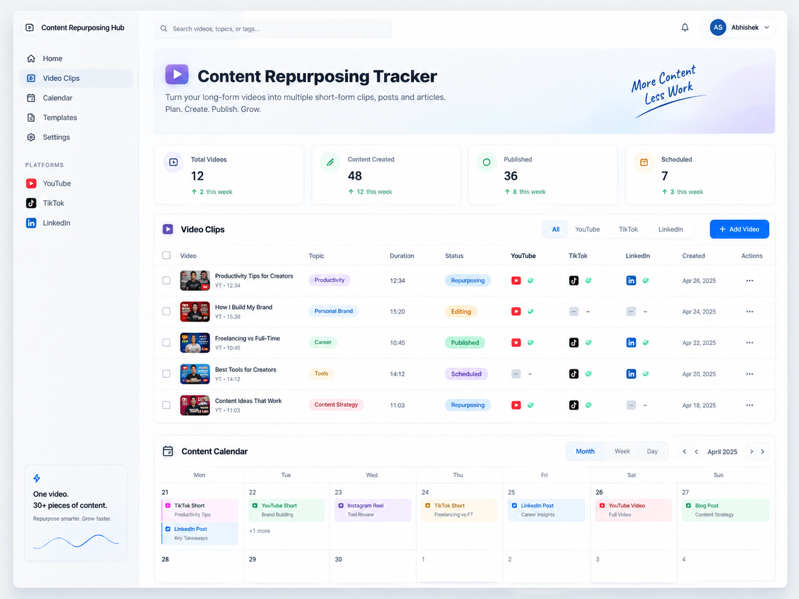Check the Content Ideas That Work row
Screen dimensions: 799x599
pos(166,405)
